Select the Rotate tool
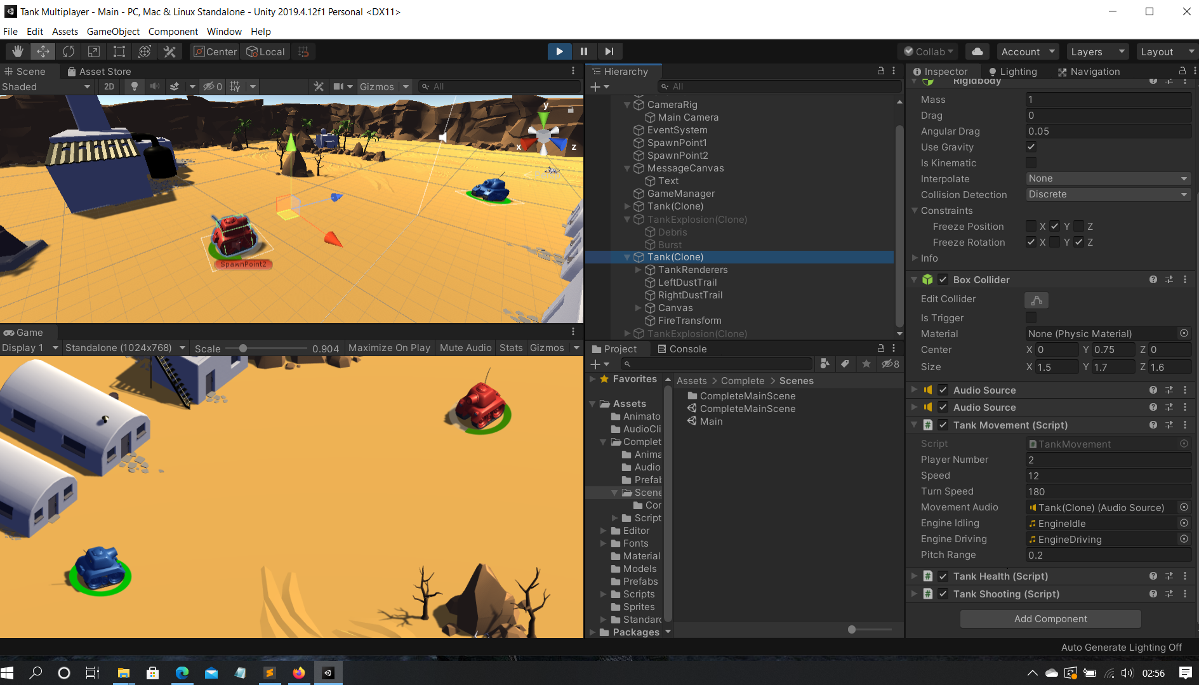Image resolution: width=1199 pixels, height=685 pixels. pos(69,51)
